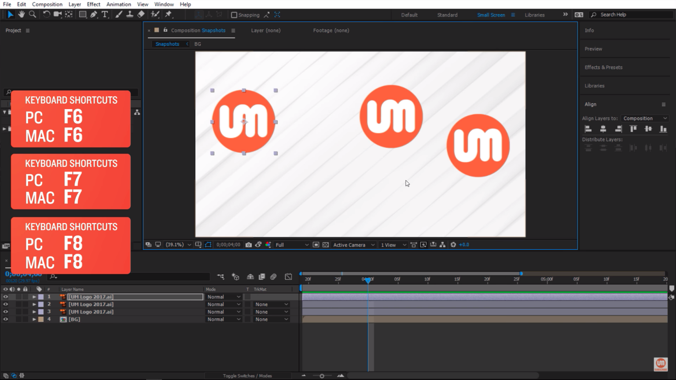Screen dimensions: 676x380
Task: Select the Hand tool
Action: pyautogui.click(x=21, y=15)
